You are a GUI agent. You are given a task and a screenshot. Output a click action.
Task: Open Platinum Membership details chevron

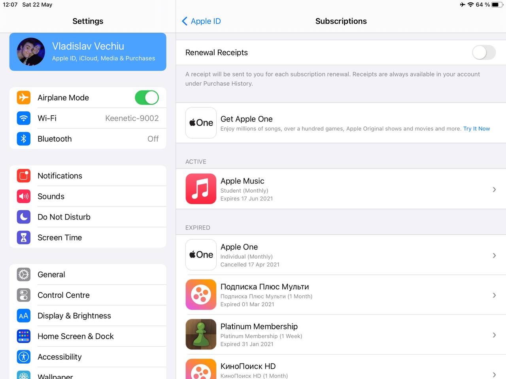[494, 335]
